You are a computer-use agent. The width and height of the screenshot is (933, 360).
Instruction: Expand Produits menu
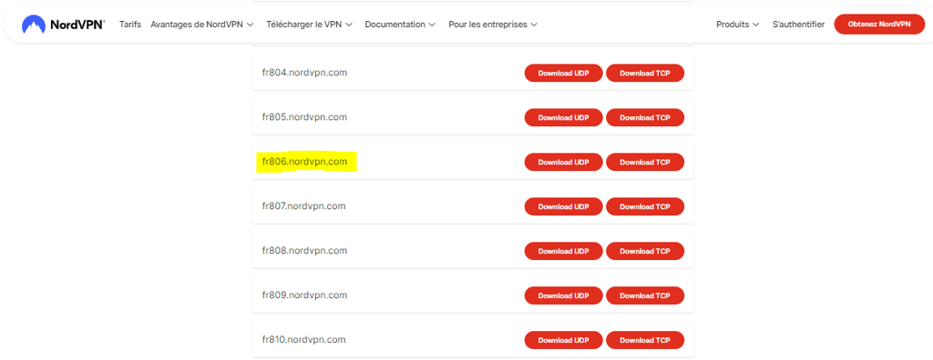737,25
